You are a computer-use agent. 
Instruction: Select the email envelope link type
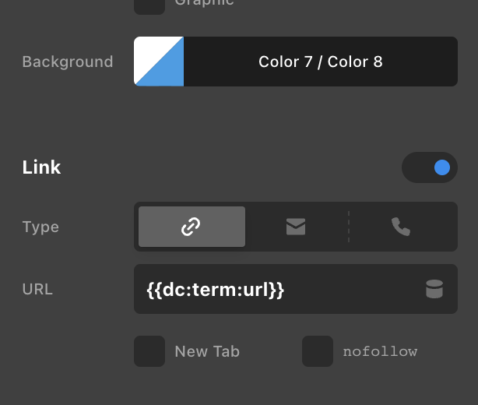click(x=296, y=227)
